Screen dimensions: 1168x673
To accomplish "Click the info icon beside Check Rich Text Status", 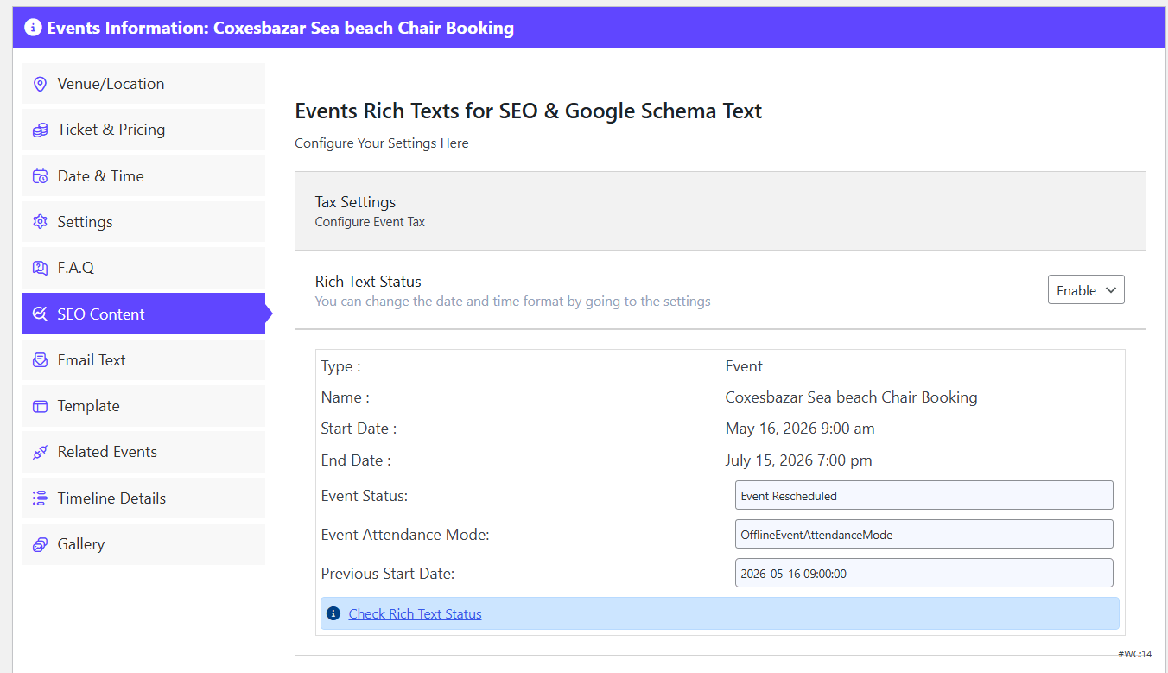I will (x=333, y=613).
